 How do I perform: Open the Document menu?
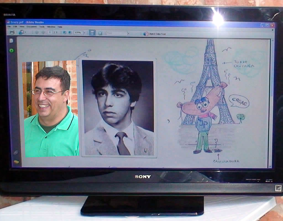[x=31, y=27]
